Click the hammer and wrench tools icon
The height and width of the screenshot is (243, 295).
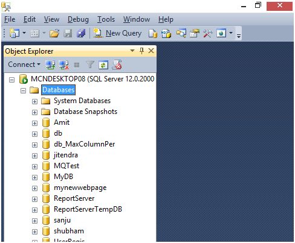tap(208, 33)
